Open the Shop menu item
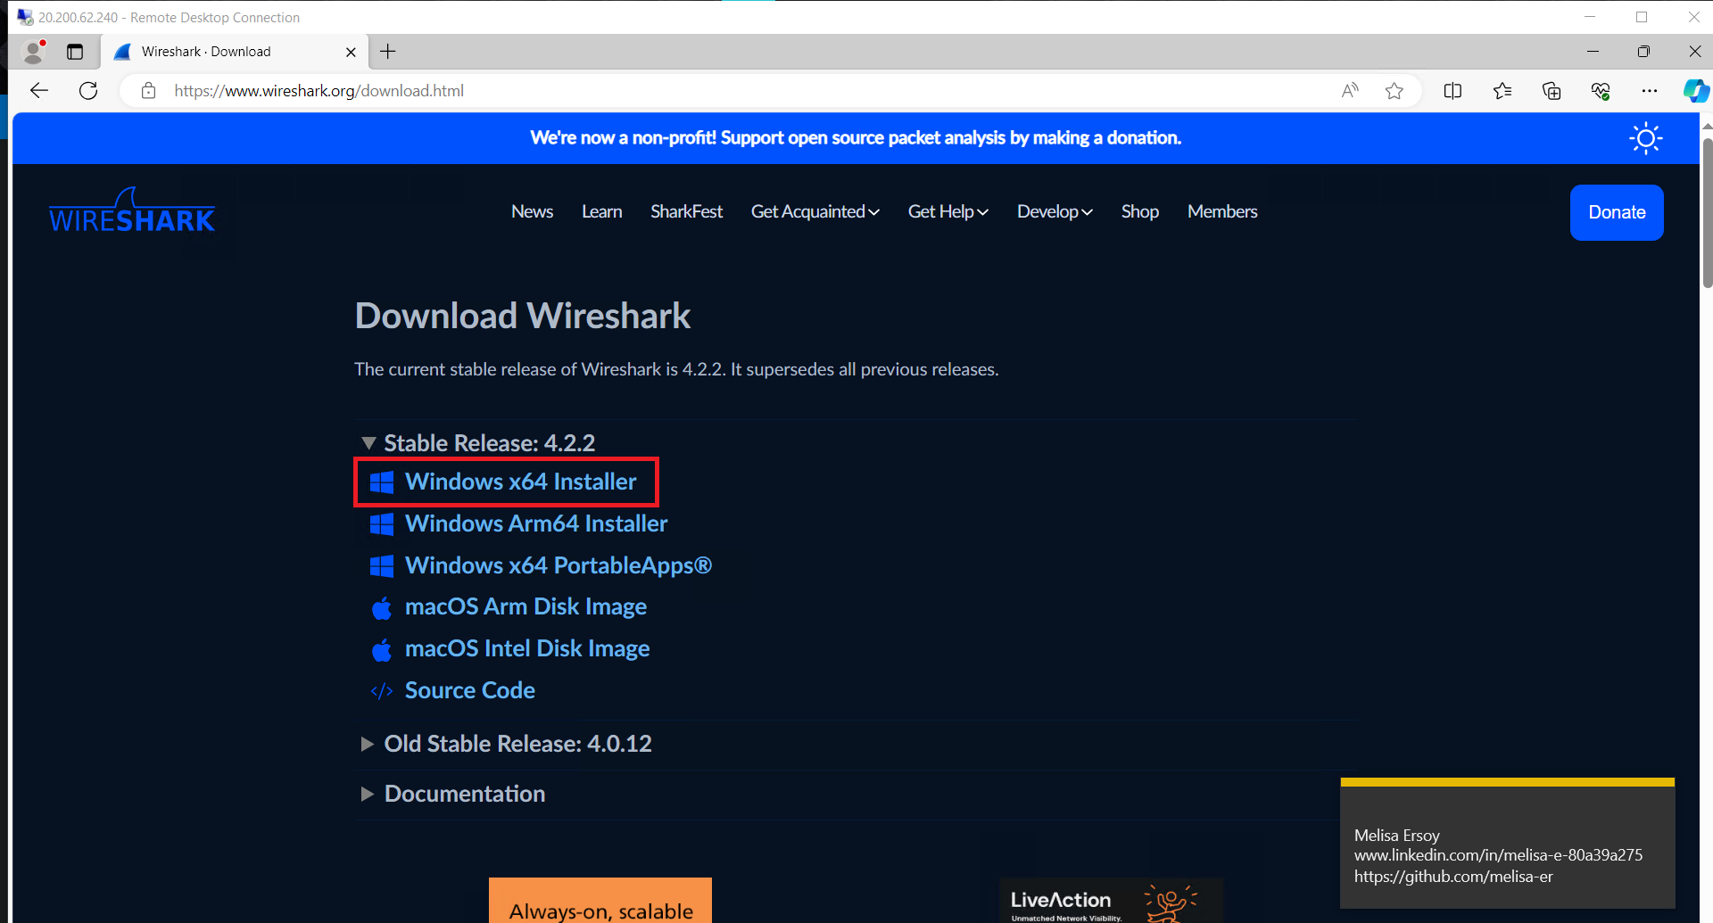This screenshot has height=923, width=1713. tap(1140, 211)
